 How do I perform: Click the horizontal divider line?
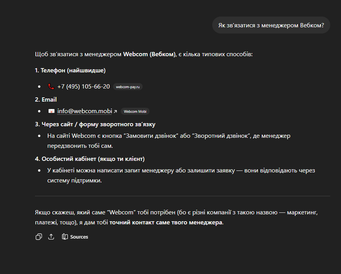pos(182,196)
